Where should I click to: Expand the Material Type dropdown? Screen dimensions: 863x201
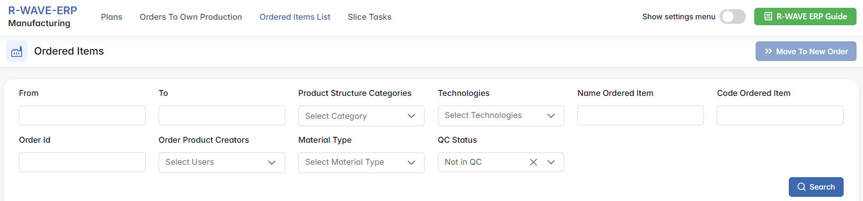tap(361, 162)
